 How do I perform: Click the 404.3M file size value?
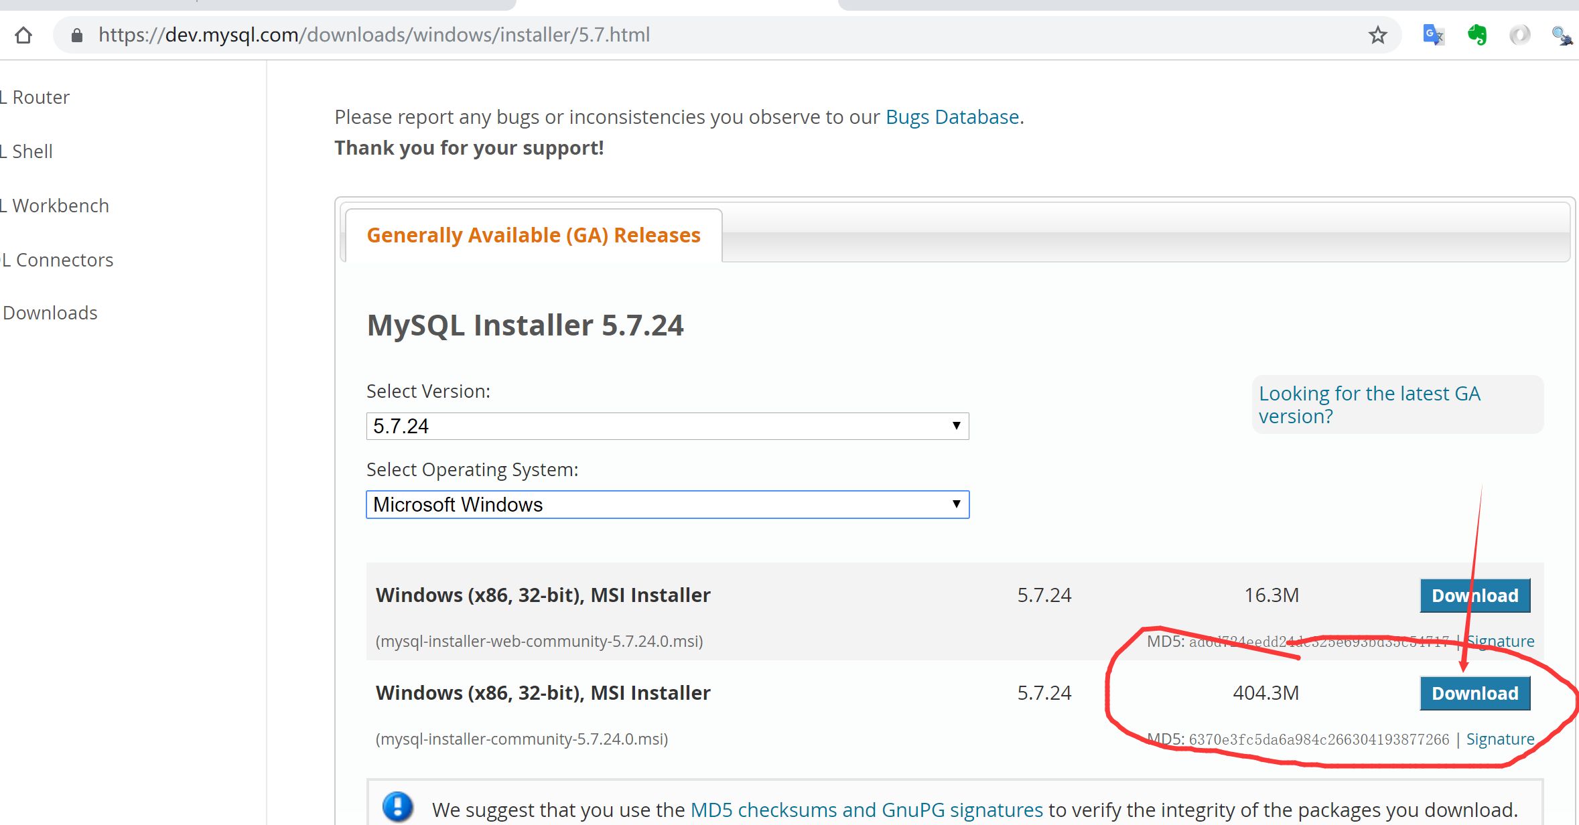tap(1265, 693)
